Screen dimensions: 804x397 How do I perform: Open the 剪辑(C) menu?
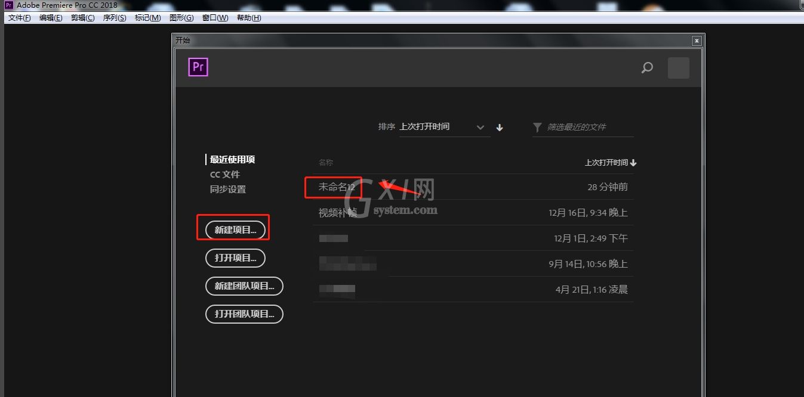point(82,18)
